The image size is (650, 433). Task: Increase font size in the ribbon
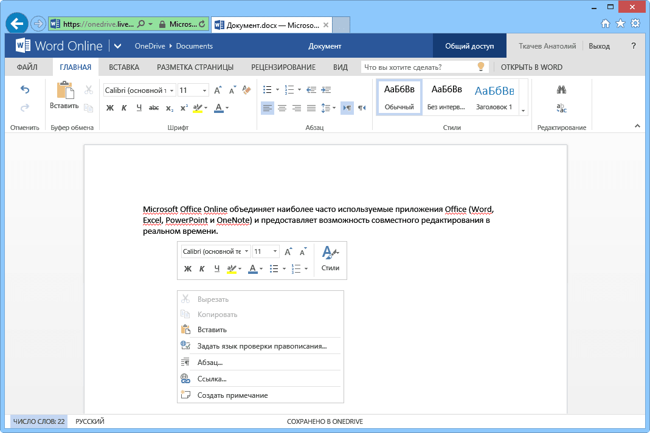pyautogui.click(x=218, y=90)
